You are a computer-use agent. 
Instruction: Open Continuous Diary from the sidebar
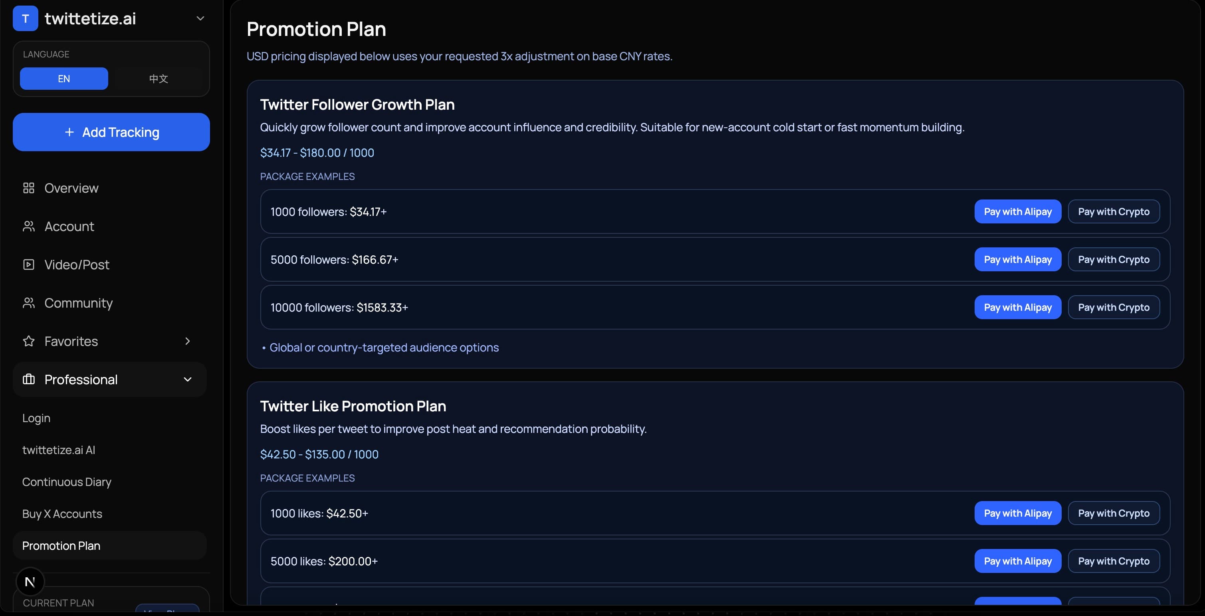[x=66, y=482]
